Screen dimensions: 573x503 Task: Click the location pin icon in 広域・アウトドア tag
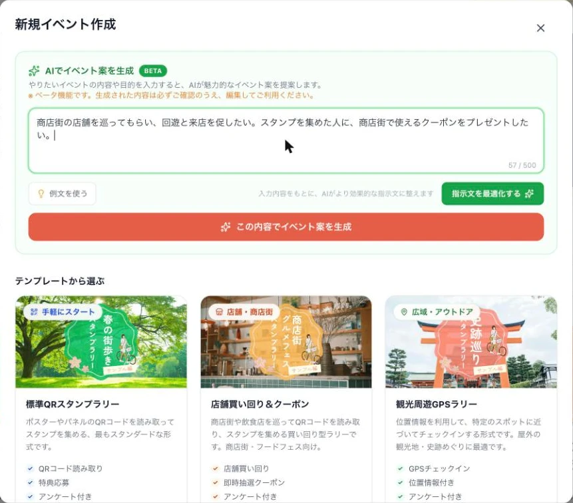click(404, 312)
